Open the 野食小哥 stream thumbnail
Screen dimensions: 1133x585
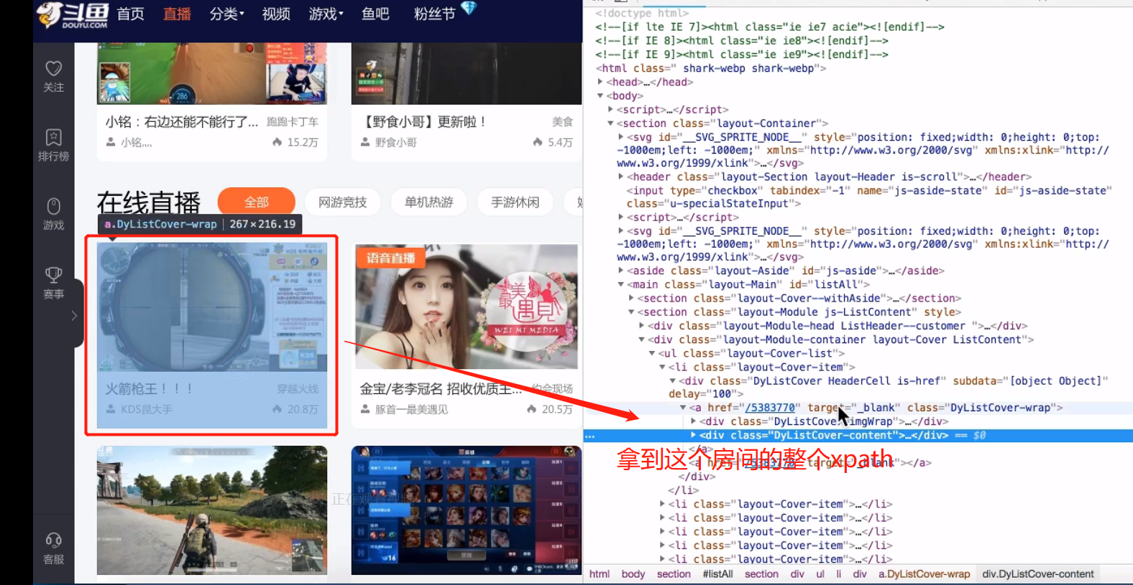pos(467,73)
